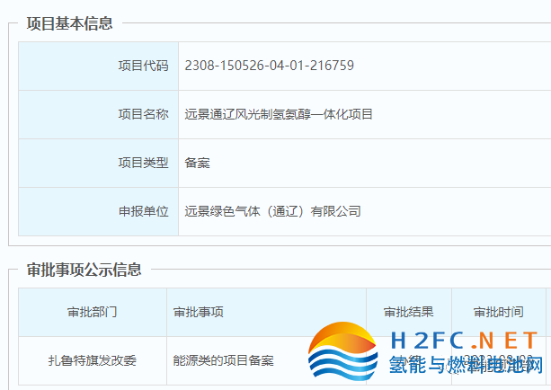This screenshot has width=551, height=390.
Task: Click the 远景通辽风光制氢氨醇一体化项目 project name
Action: pos(279,114)
